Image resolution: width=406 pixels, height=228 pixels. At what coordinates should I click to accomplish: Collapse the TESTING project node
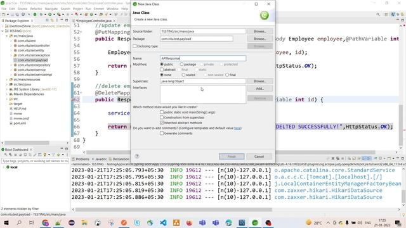click(x=3, y=31)
